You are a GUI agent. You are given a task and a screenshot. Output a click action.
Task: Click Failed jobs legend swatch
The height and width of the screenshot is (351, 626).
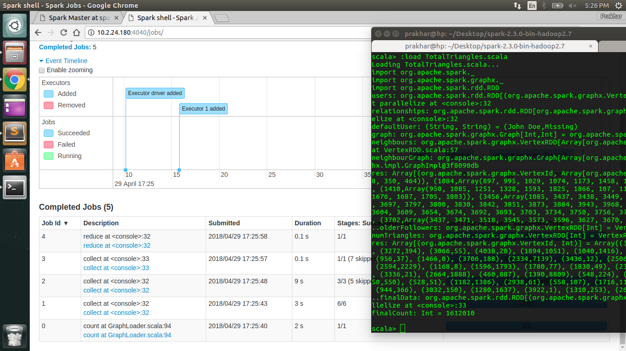(x=49, y=144)
